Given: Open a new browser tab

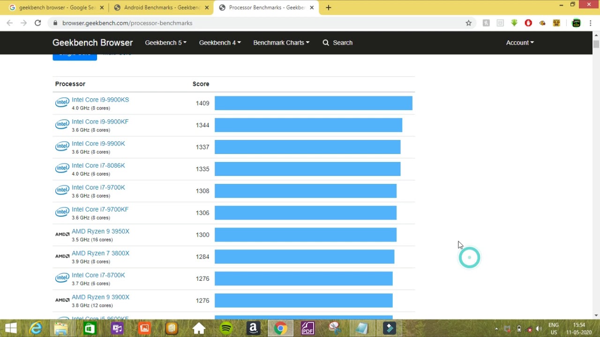Looking at the screenshot, I should point(329,7).
